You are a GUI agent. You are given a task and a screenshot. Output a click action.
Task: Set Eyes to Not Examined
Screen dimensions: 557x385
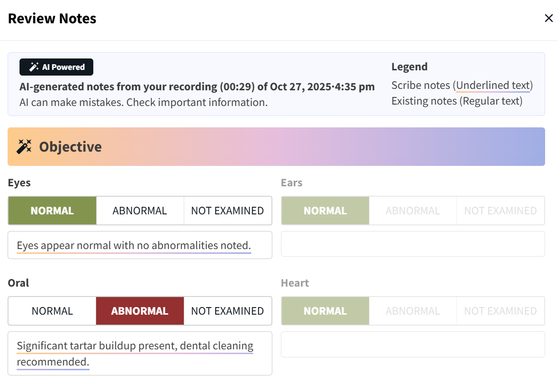(x=228, y=211)
